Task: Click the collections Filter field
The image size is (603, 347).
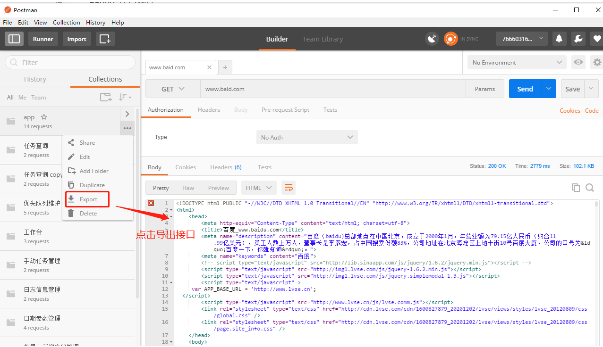Action: [70, 62]
